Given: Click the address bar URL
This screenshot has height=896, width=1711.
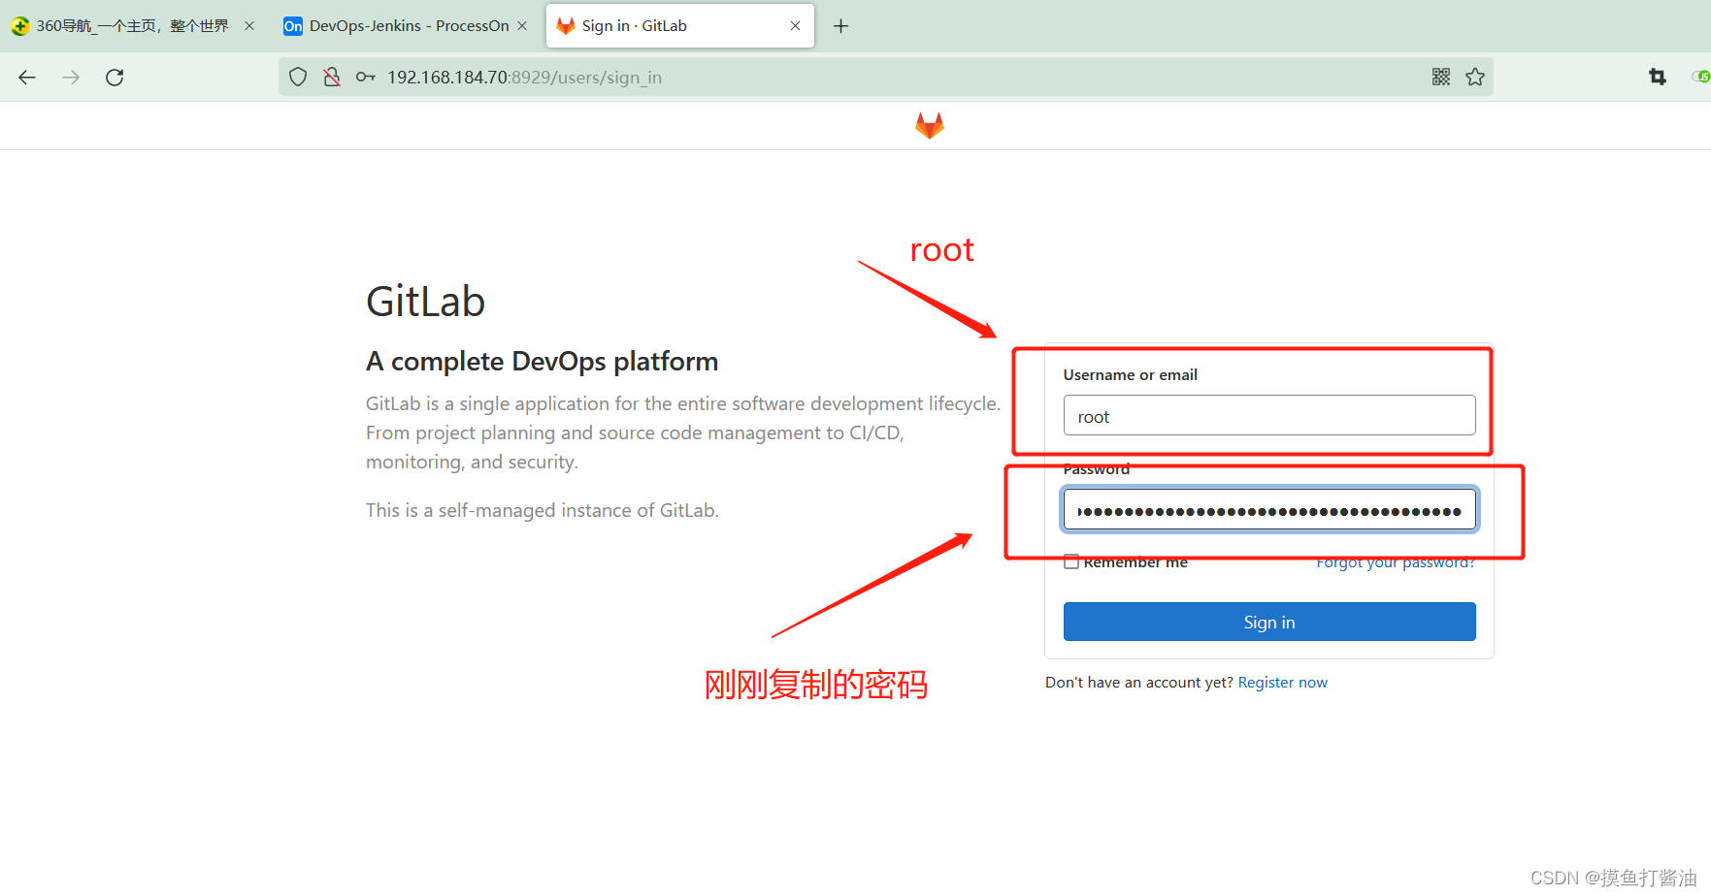Looking at the screenshot, I should click(524, 78).
